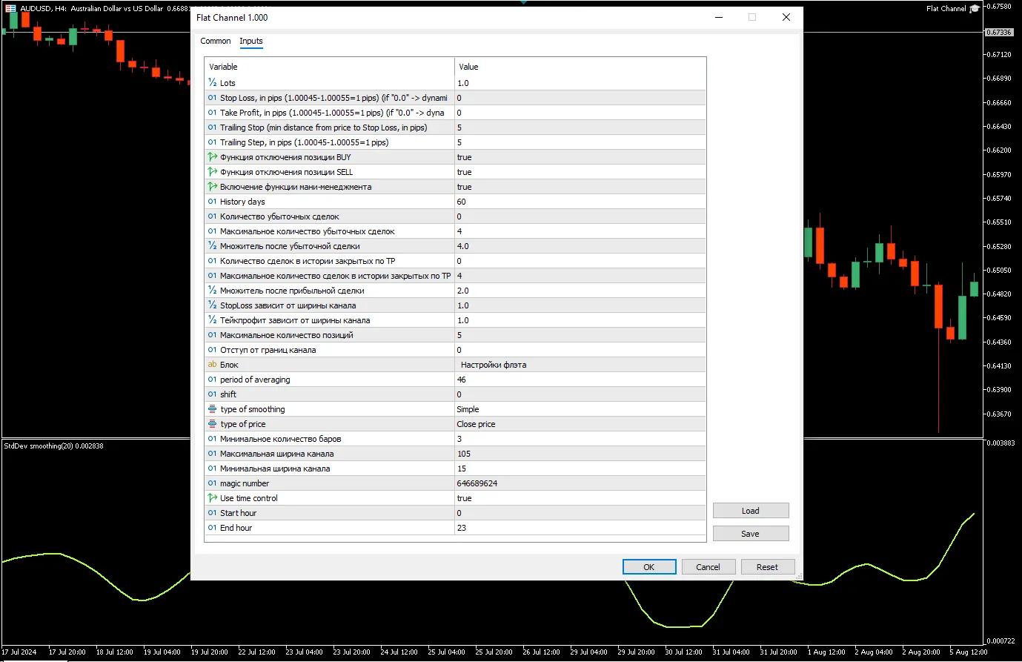Switch to the Common tab
The width and height of the screenshot is (1022, 662).
pos(215,41)
